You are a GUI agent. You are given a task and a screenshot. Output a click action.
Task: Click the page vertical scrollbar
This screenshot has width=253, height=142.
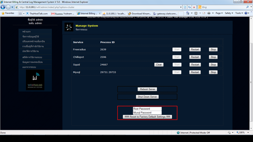(251, 82)
